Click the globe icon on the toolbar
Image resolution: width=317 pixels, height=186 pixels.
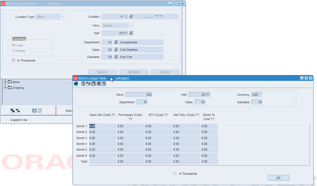pyautogui.click(x=76, y=84)
